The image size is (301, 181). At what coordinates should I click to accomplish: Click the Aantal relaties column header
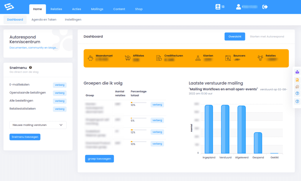(120, 93)
